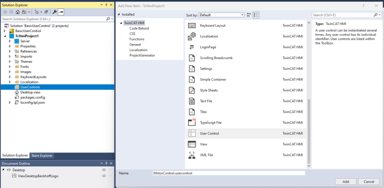Select the Code Behind category
The height and width of the screenshot is (188, 384).
tap(139, 28)
